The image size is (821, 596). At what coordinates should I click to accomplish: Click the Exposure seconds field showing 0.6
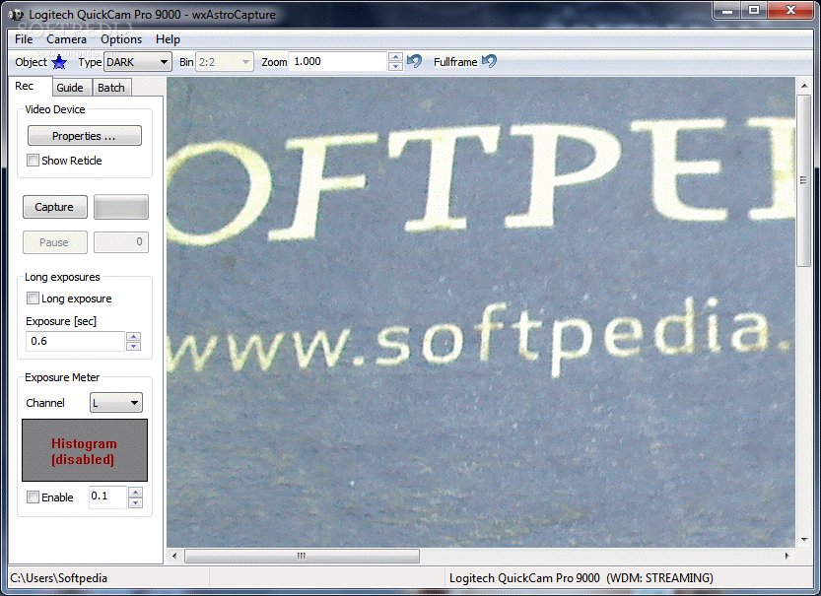[75, 341]
